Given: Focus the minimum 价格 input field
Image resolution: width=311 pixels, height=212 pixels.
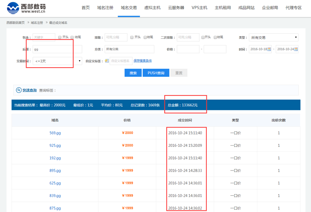Looking at the screenshot, I should [x=188, y=49].
